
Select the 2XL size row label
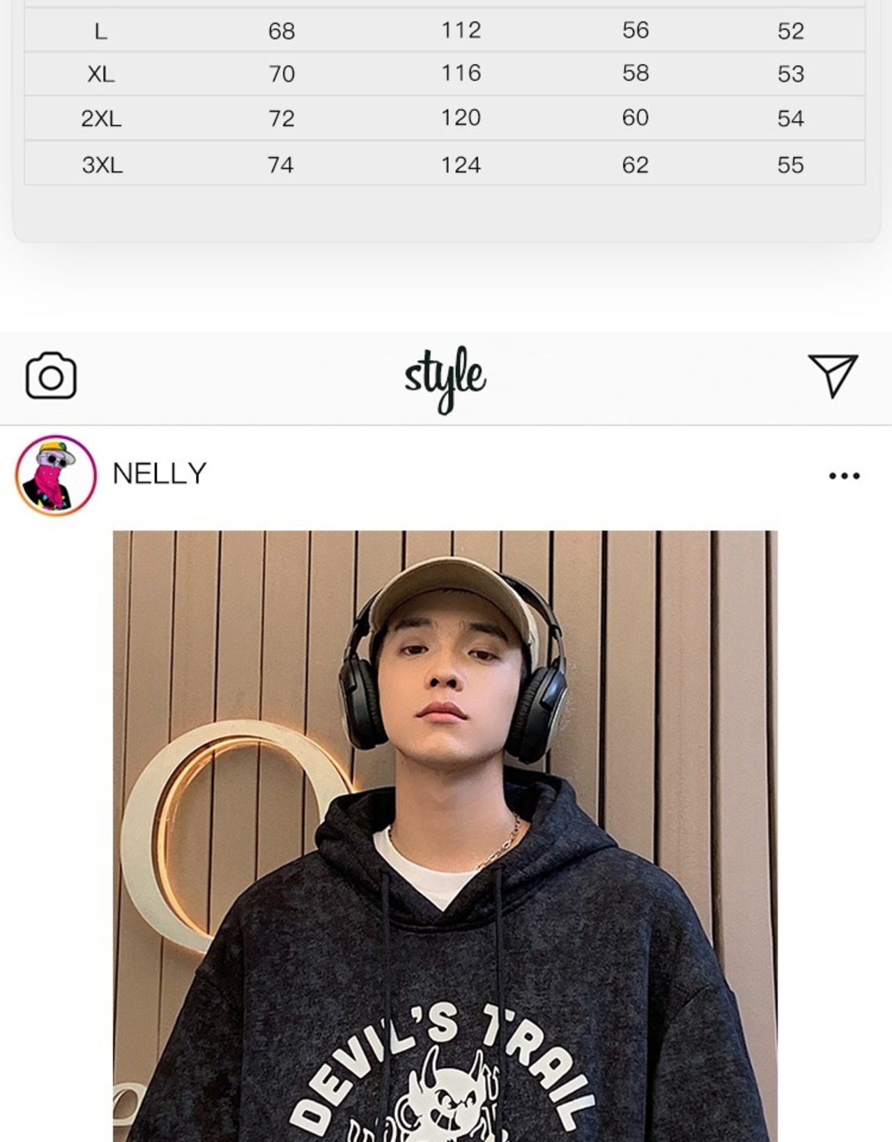coord(101,119)
